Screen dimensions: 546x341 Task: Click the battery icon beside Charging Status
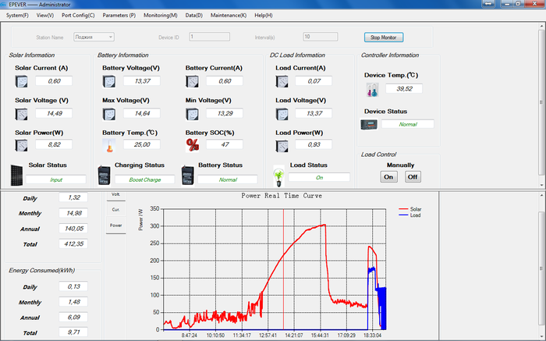[105, 174]
